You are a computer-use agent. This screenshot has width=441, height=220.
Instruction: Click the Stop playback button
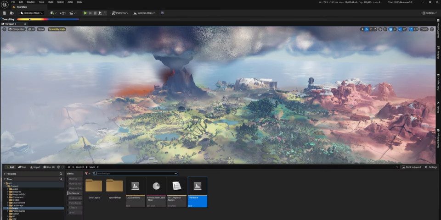(95, 13)
